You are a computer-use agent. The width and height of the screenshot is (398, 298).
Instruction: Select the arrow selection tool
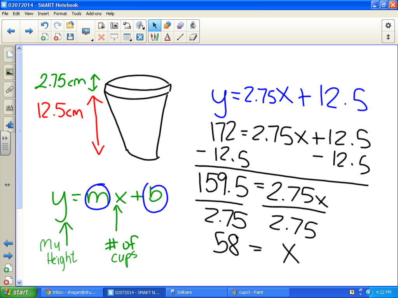click(x=154, y=25)
